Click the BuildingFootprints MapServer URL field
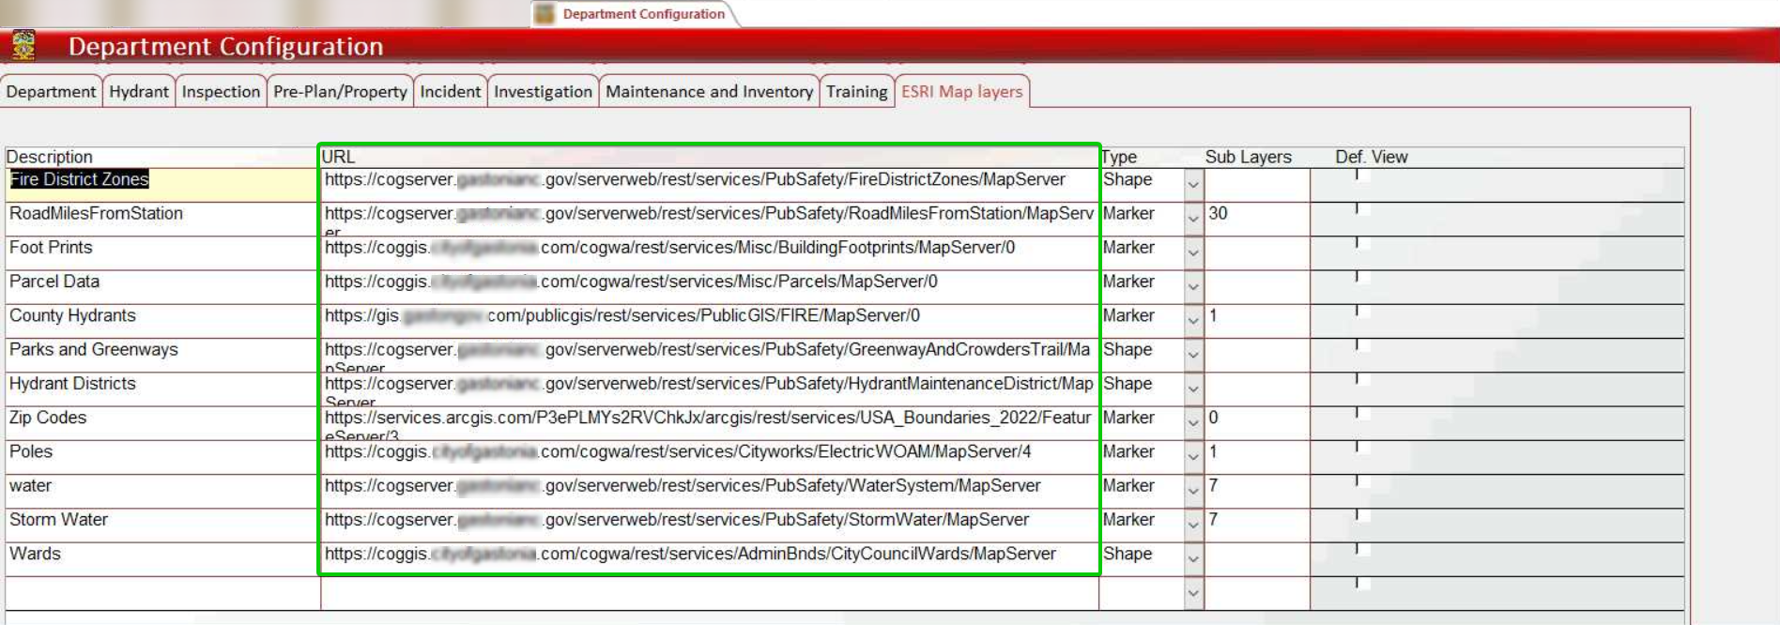The width and height of the screenshot is (1780, 625). [710, 252]
